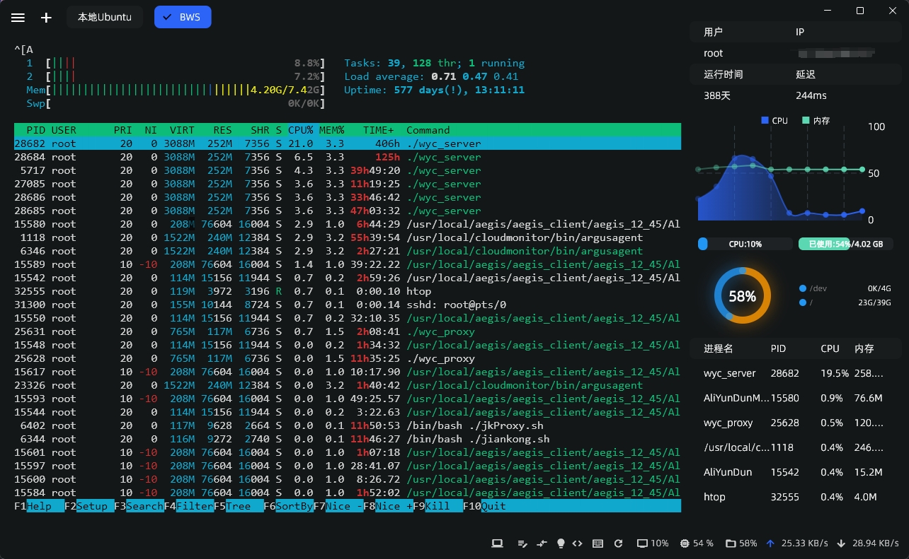Click the command script icon in status bar

(522, 543)
